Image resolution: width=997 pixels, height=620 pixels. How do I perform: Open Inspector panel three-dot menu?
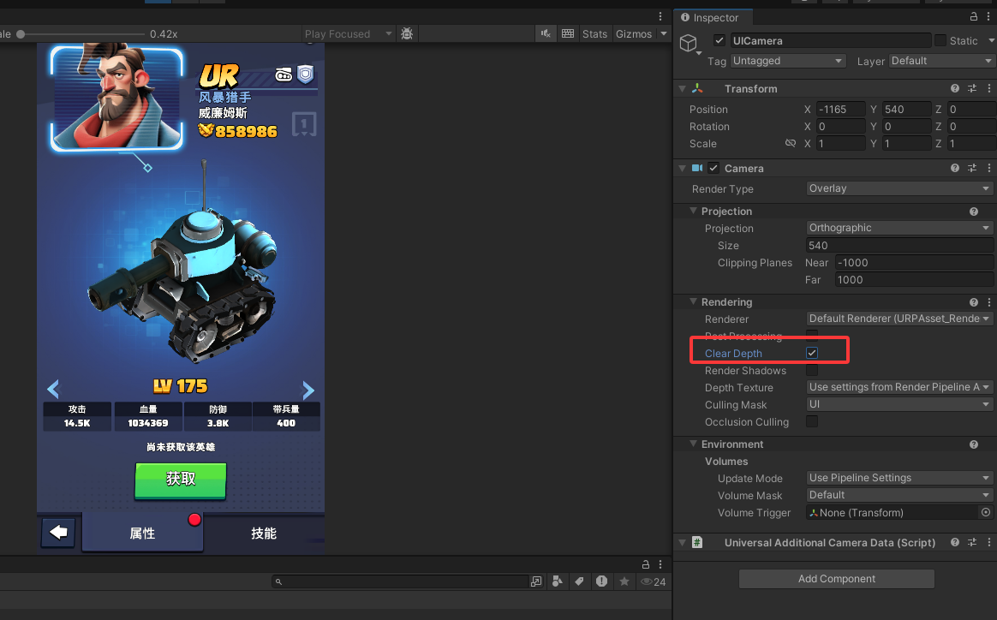tap(988, 17)
